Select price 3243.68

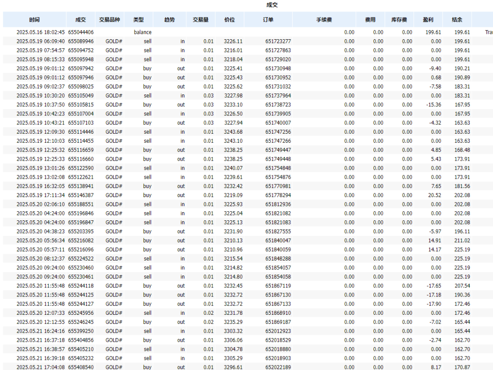[x=233, y=132]
